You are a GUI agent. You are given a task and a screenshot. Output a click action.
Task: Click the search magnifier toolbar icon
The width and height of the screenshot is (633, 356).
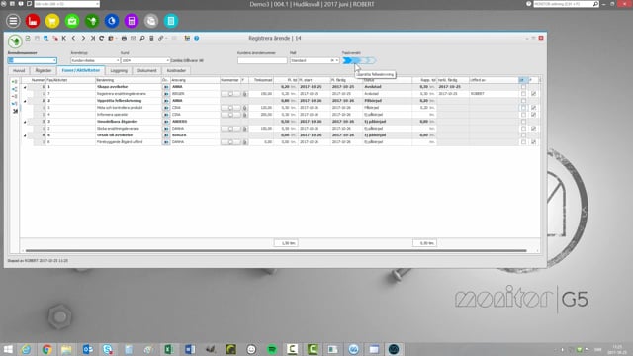pos(142,38)
